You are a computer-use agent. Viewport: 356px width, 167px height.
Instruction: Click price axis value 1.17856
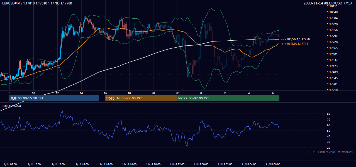[x=332, y=30]
